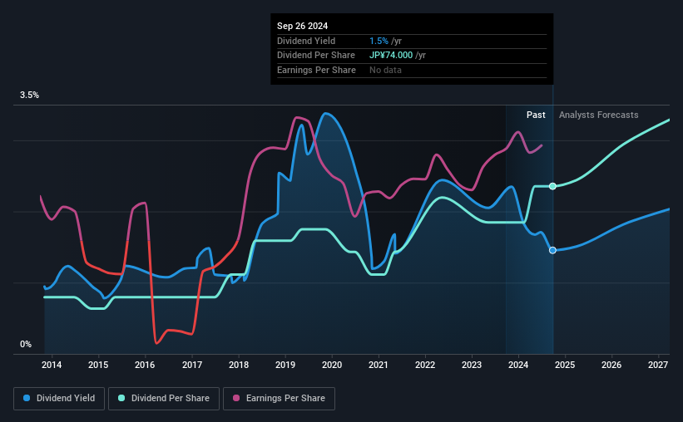The image size is (683, 422).
Task: Click the tooltip Earnings Per Share row label
Action: pos(316,70)
